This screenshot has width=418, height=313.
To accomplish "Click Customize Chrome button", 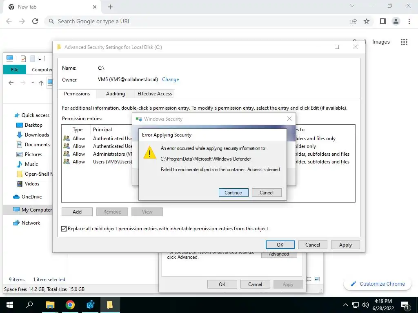I will pos(378,284).
